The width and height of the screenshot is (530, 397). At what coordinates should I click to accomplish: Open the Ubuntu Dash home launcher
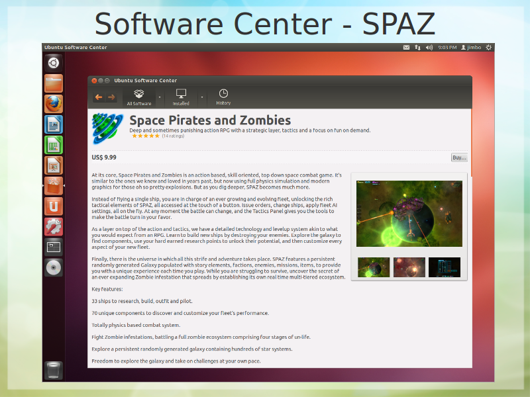click(54, 63)
